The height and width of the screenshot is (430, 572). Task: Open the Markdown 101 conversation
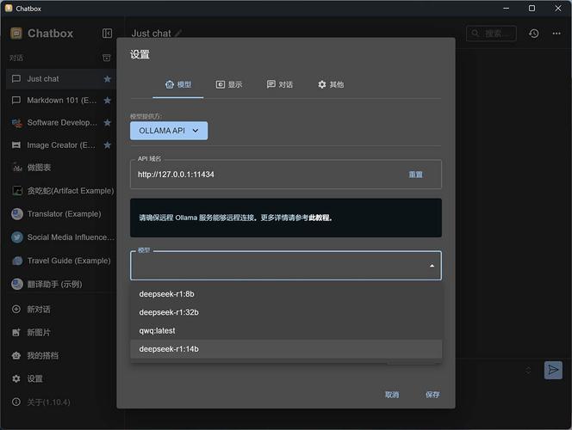60,100
